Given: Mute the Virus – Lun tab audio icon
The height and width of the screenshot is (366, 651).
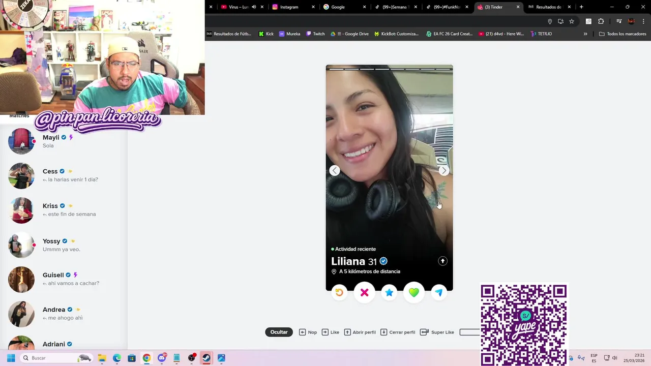Looking at the screenshot, I should pyautogui.click(x=254, y=7).
